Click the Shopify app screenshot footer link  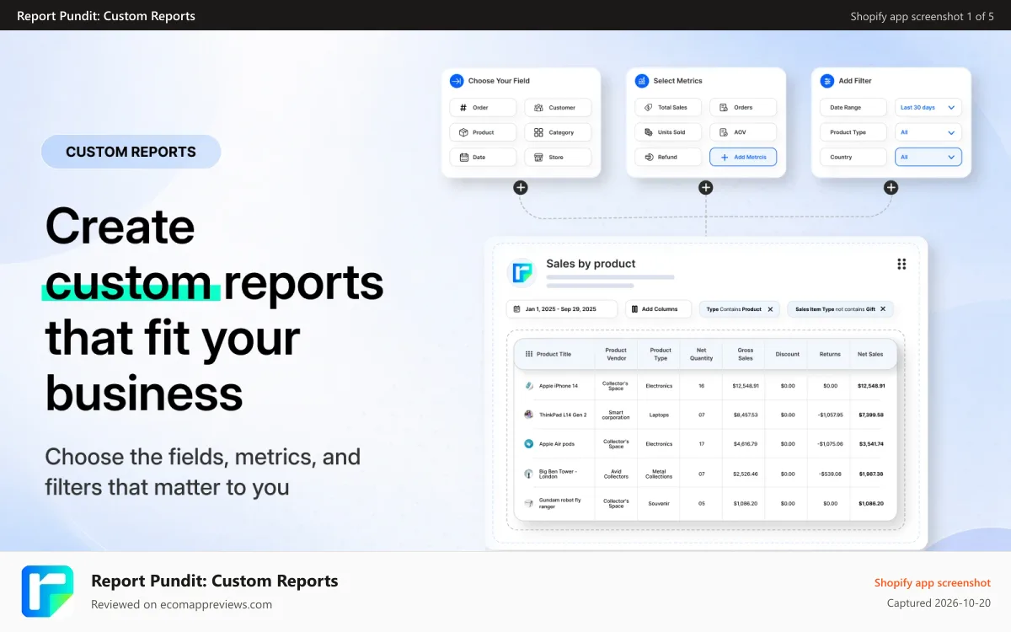tap(932, 582)
